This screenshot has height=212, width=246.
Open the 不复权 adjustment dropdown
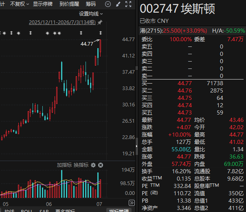(x=20, y=4)
